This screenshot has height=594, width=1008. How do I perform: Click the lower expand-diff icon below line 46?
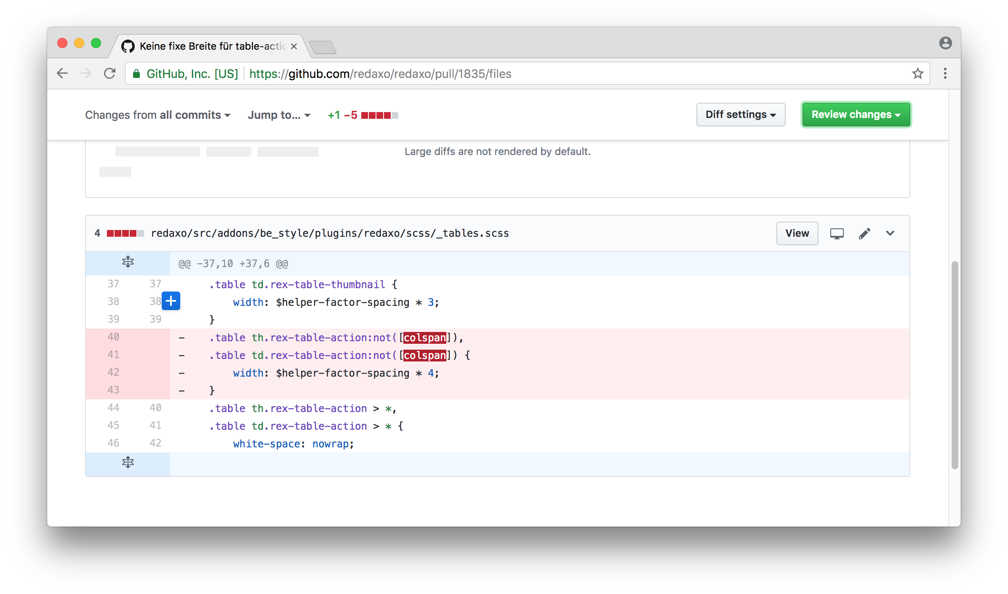coord(128,463)
